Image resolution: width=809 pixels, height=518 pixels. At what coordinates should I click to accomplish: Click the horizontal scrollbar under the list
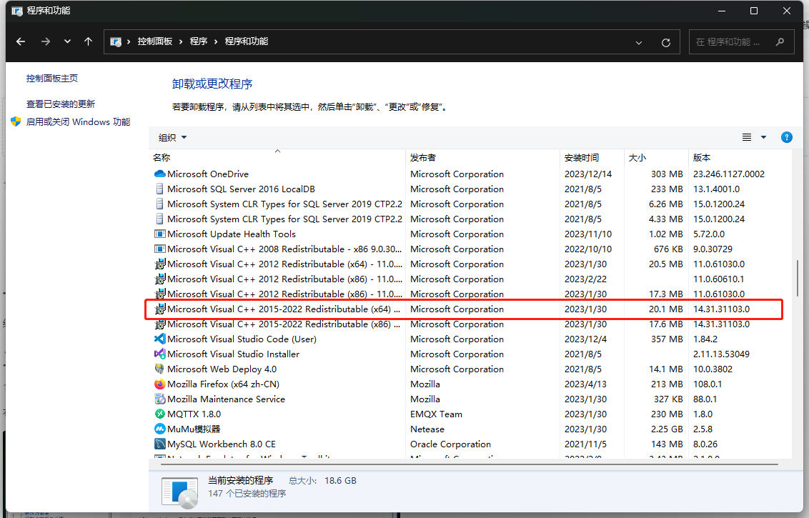(469, 464)
